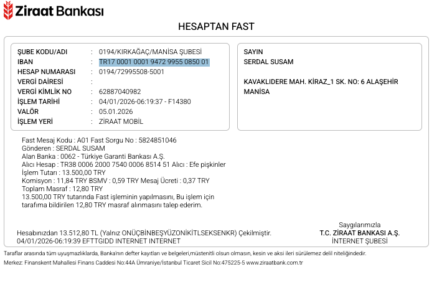Viewport: 447px width, 282px height.
Task: Click the VERGİ DAİRESİ label
Action: (40, 82)
